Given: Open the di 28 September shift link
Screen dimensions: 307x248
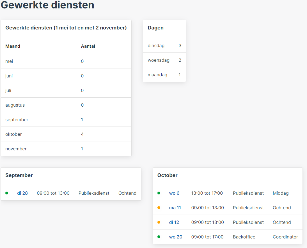Looking at the screenshot, I should point(22,193).
